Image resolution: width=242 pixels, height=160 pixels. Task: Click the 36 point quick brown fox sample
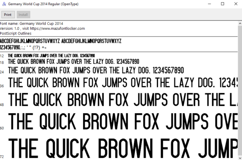(123, 83)
